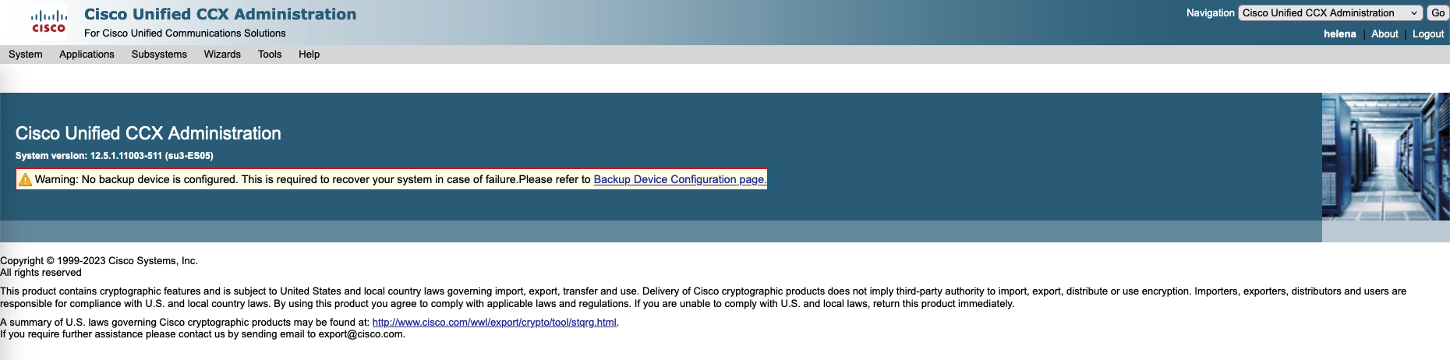Expand the Subsystems menu
This screenshot has width=1450, height=360.
click(x=159, y=55)
